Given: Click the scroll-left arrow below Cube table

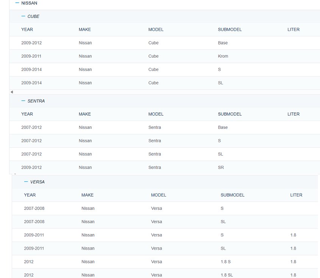Looking at the screenshot, I should [x=11, y=92].
